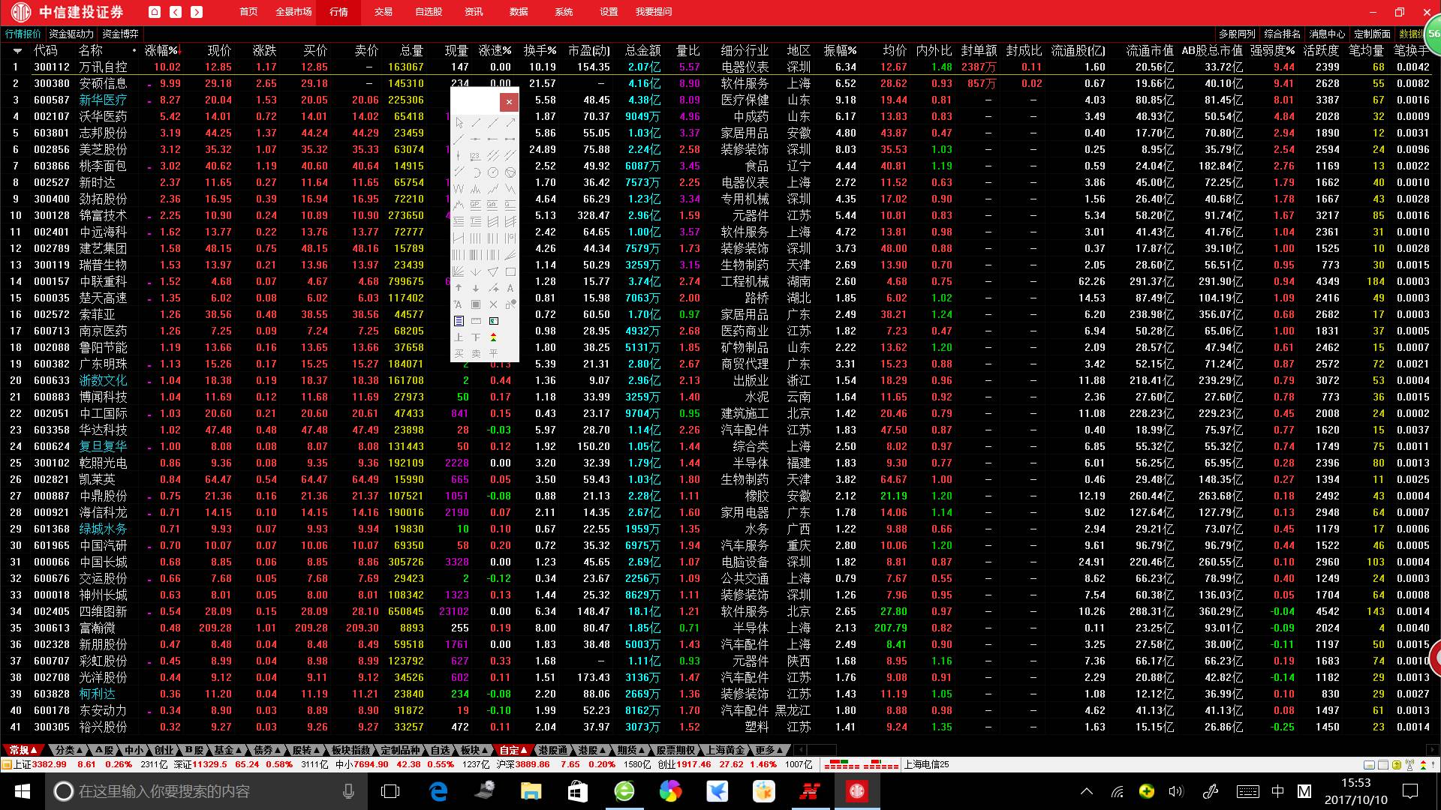Select stock row 新华医疗

(720, 100)
